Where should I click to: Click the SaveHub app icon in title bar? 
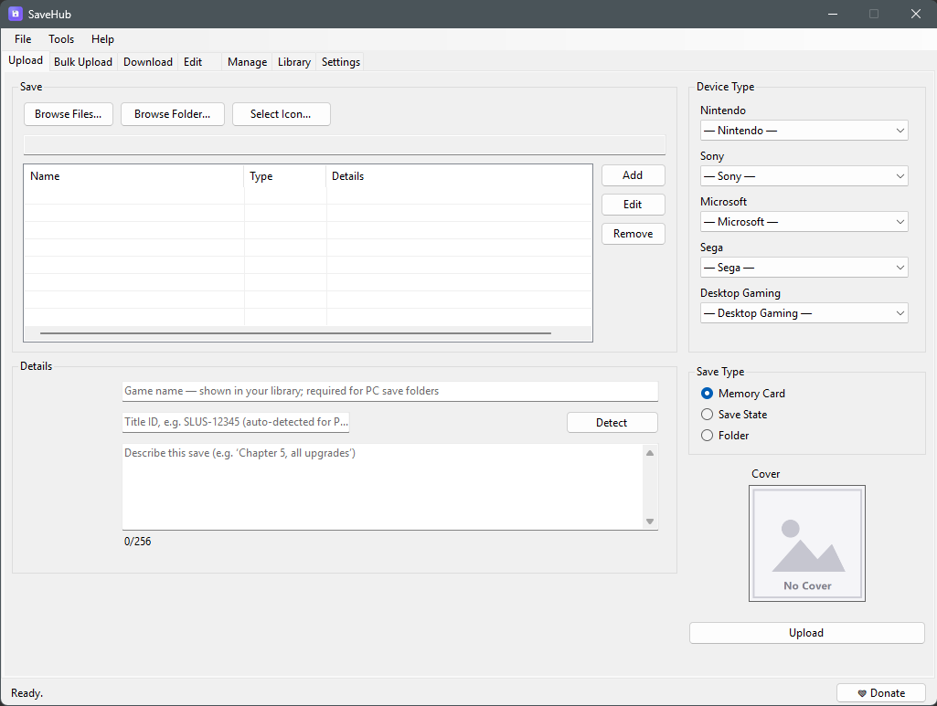pyautogui.click(x=15, y=14)
